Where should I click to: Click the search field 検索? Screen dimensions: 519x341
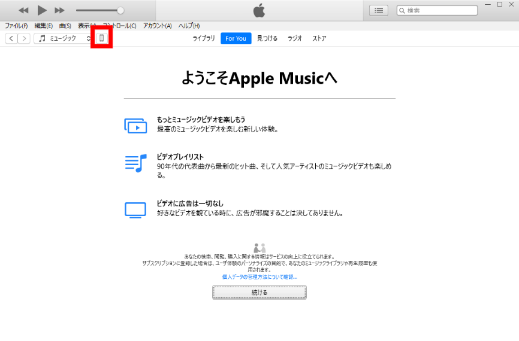pyautogui.click(x=437, y=11)
